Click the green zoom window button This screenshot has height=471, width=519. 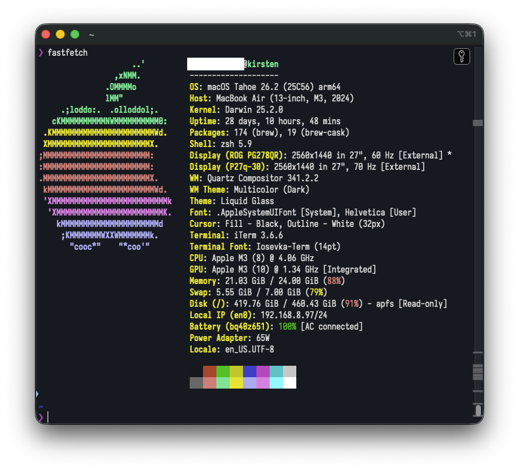(75, 34)
